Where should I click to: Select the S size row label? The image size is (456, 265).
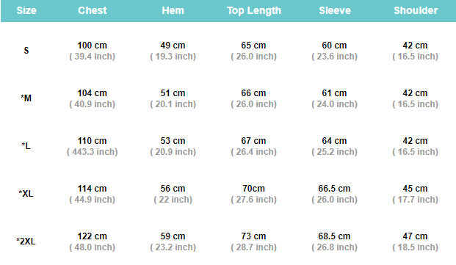[26, 51]
